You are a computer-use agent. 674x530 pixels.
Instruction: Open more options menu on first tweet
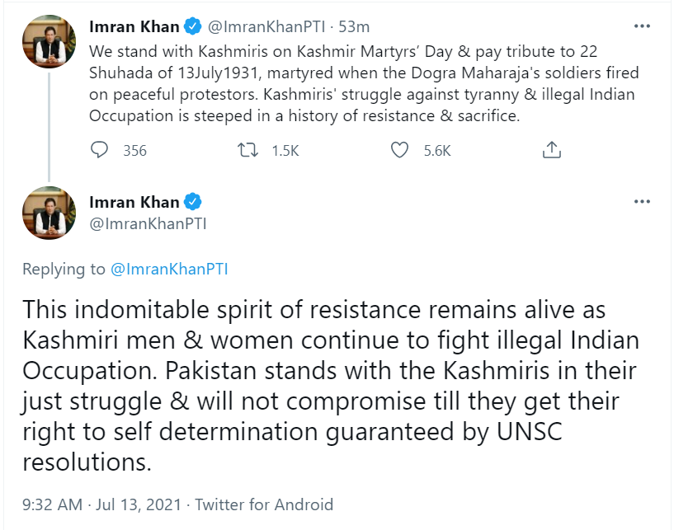pos(642,26)
